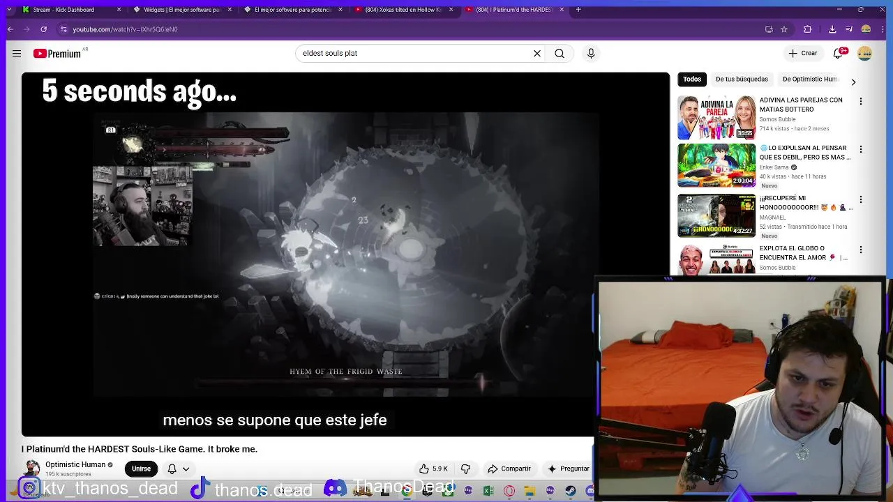Switch to El mejor software para potenciar tab
The image size is (893, 502).
293,10
